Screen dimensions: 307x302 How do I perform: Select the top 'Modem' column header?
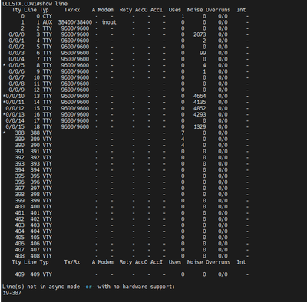106,10
